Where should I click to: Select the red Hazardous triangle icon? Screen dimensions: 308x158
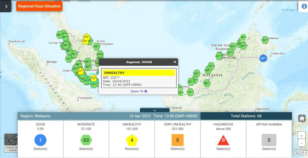223,140
